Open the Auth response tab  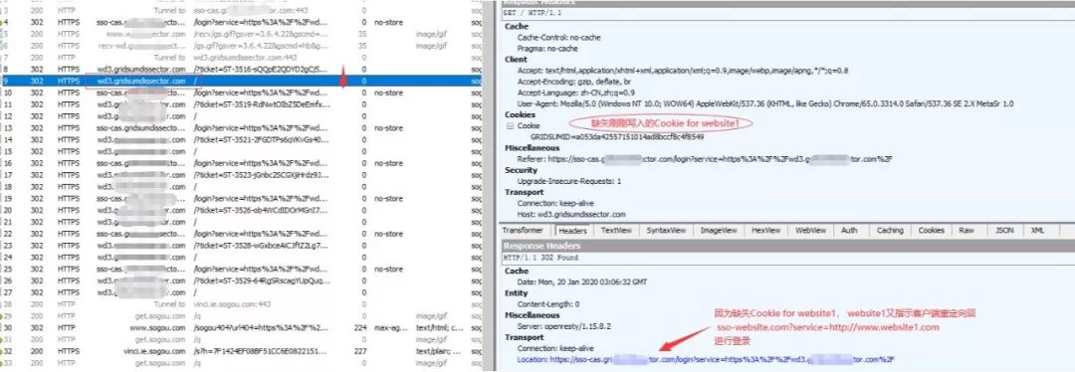coord(849,231)
